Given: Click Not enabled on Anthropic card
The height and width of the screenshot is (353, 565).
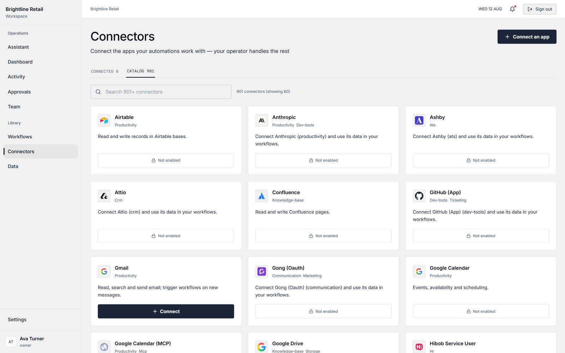Looking at the screenshot, I should 323,160.
